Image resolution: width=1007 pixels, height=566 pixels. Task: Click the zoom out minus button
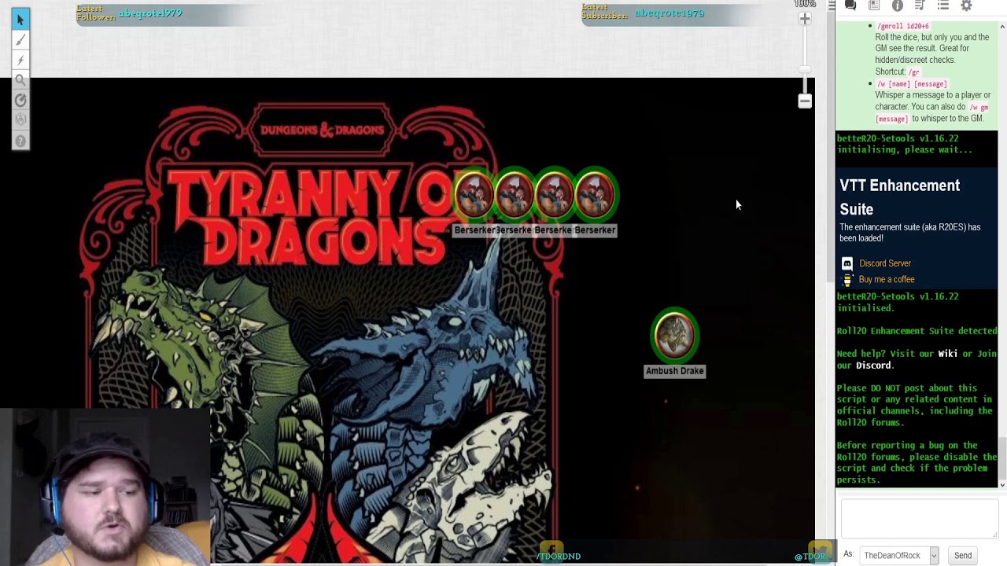click(805, 101)
